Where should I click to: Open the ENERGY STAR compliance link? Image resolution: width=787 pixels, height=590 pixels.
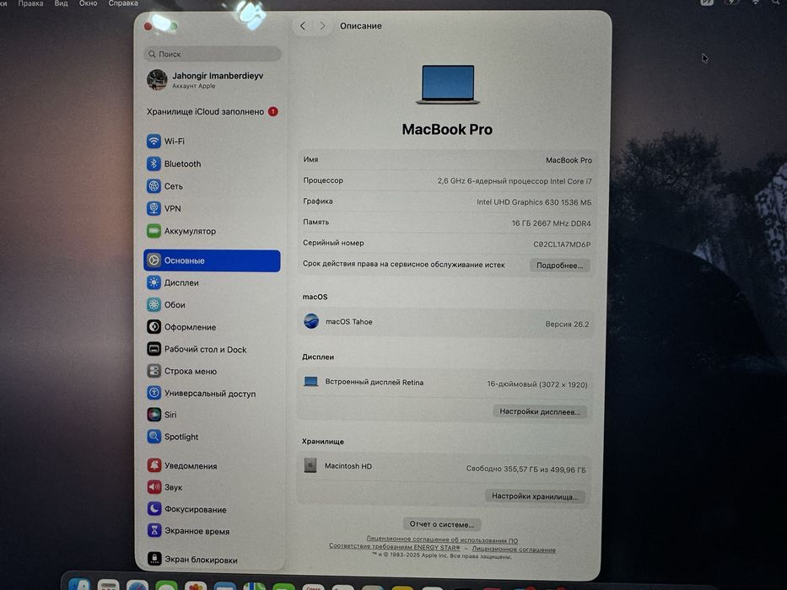click(x=395, y=547)
